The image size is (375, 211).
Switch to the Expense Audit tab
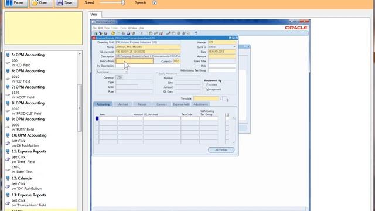(181, 104)
